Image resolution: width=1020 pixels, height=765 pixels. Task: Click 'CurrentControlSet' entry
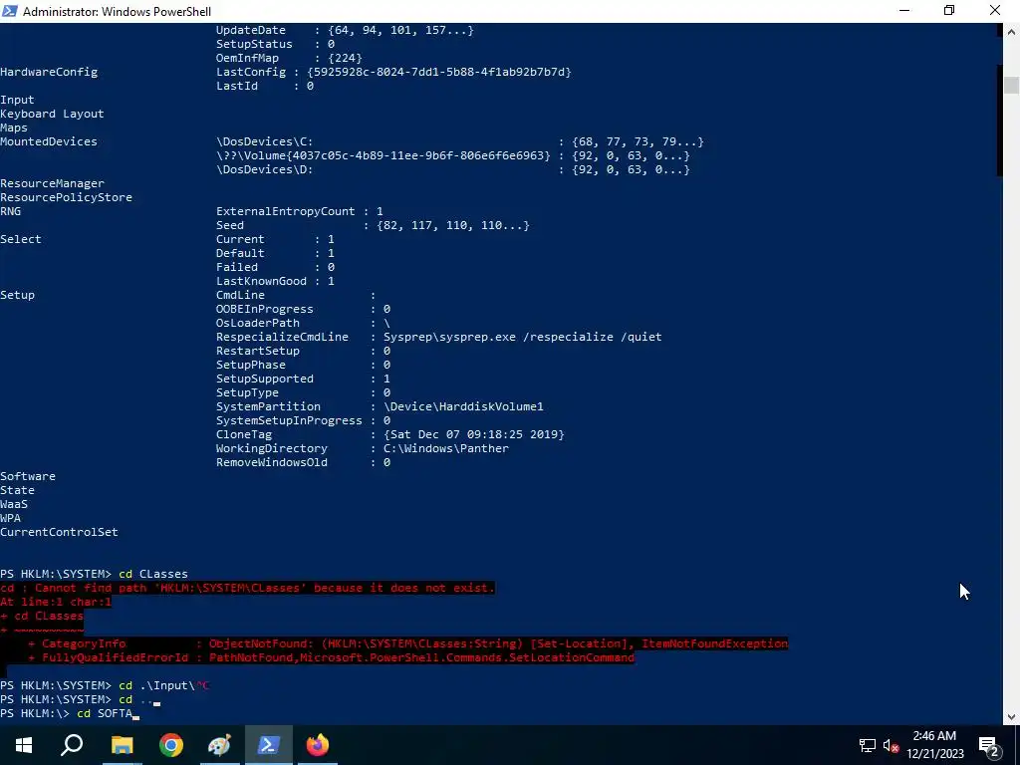pos(59,532)
